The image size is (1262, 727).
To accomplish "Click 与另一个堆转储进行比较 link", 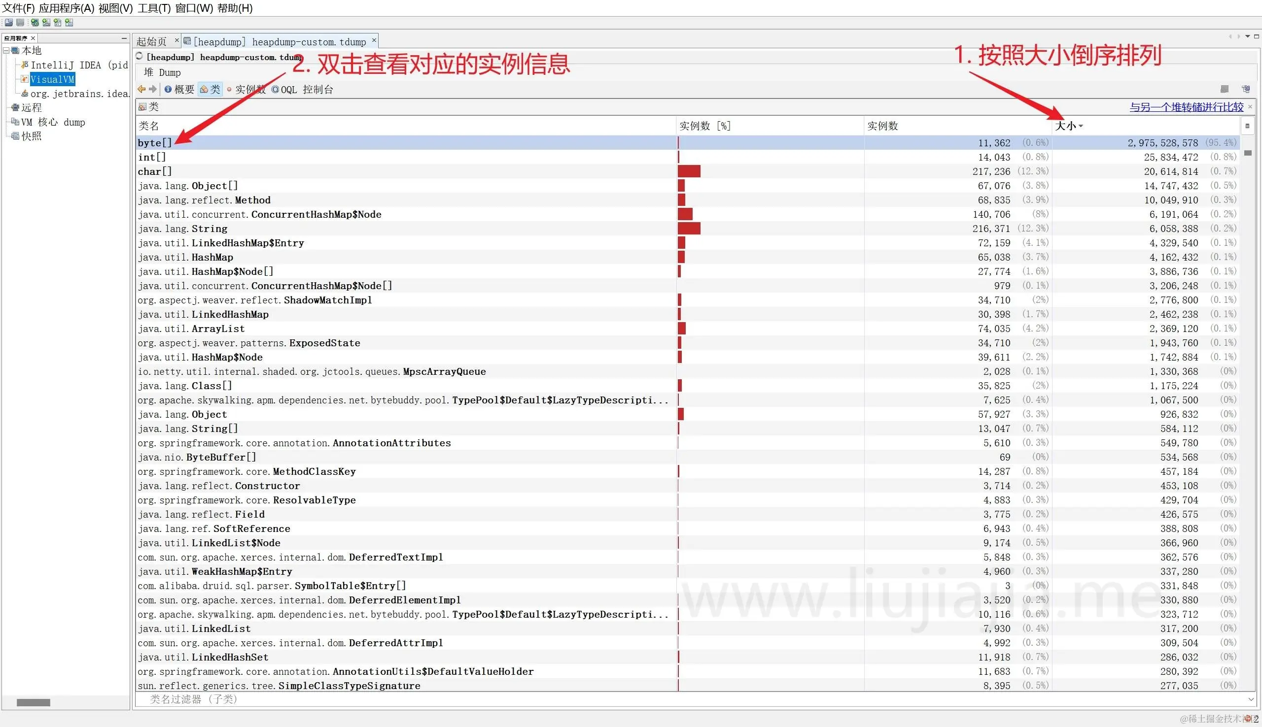I will click(x=1186, y=107).
